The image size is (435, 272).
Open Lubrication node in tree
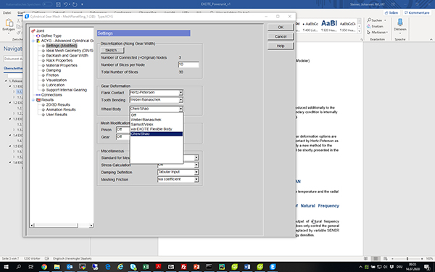click(55, 85)
